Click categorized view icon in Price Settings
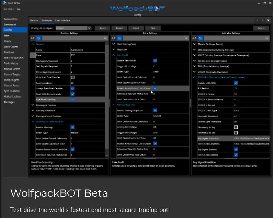 (x=120, y=38)
